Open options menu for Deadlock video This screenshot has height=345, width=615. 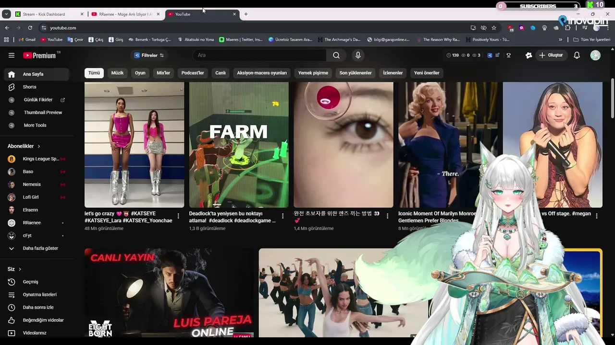point(283,216)
